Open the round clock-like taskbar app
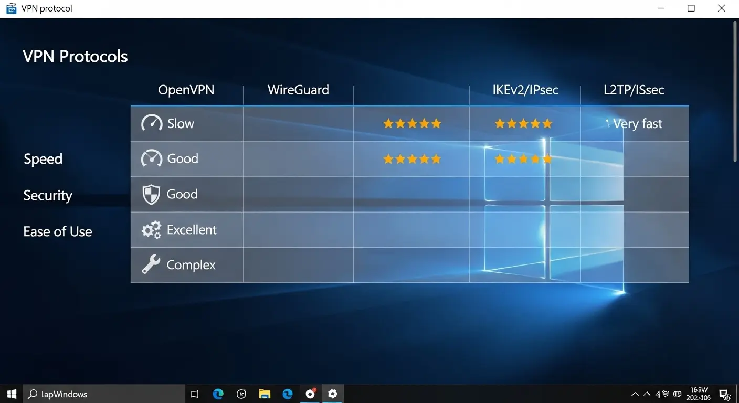This screenshot has height=403, width=739. [x=241, y=394]
